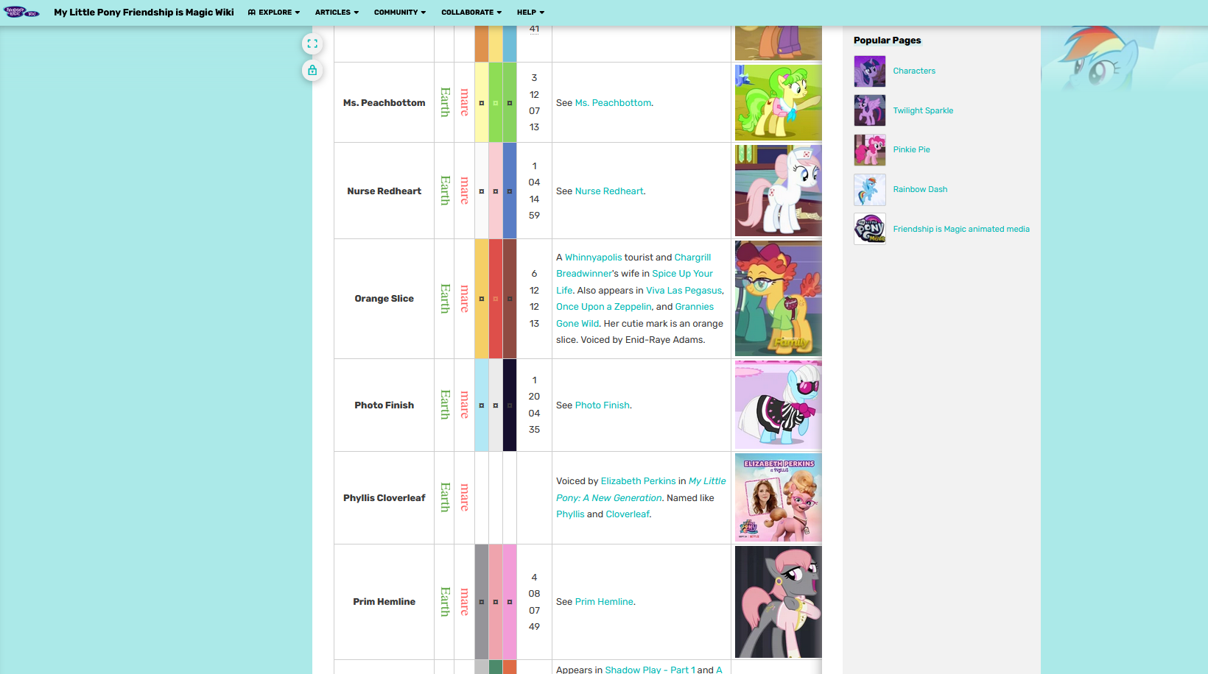1208x674 pixels.
Task: Open the Orange Slice character image
Action: (778, 299)
